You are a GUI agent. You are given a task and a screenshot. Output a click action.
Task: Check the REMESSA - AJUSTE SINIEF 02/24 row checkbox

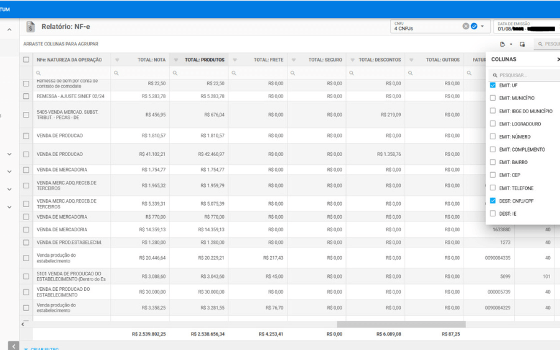(26, 96)
